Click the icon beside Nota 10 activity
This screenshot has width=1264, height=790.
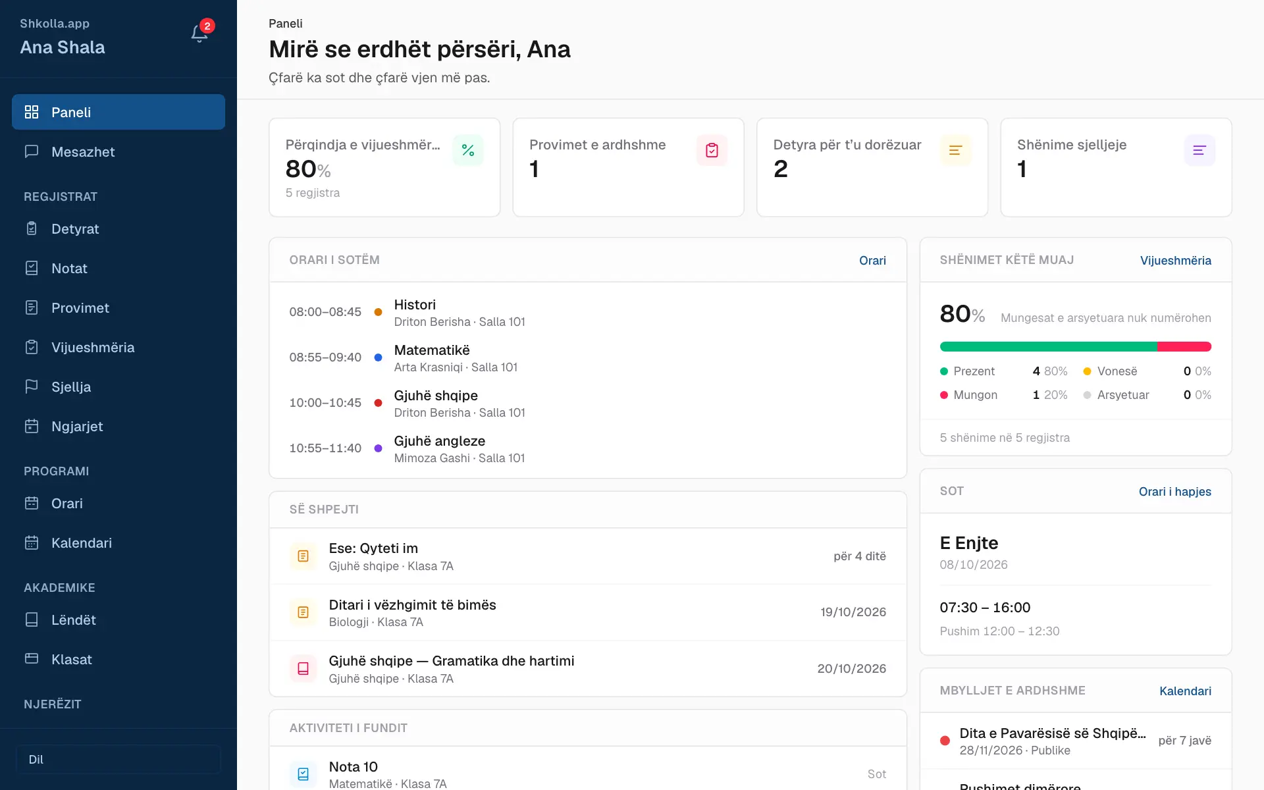coord(303,774)
